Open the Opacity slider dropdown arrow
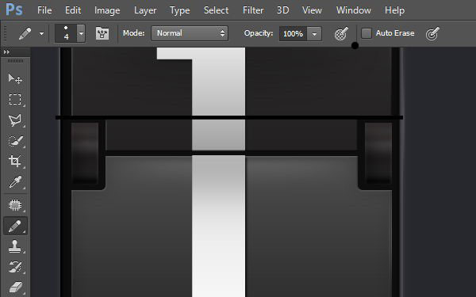 tap(314, 34)
